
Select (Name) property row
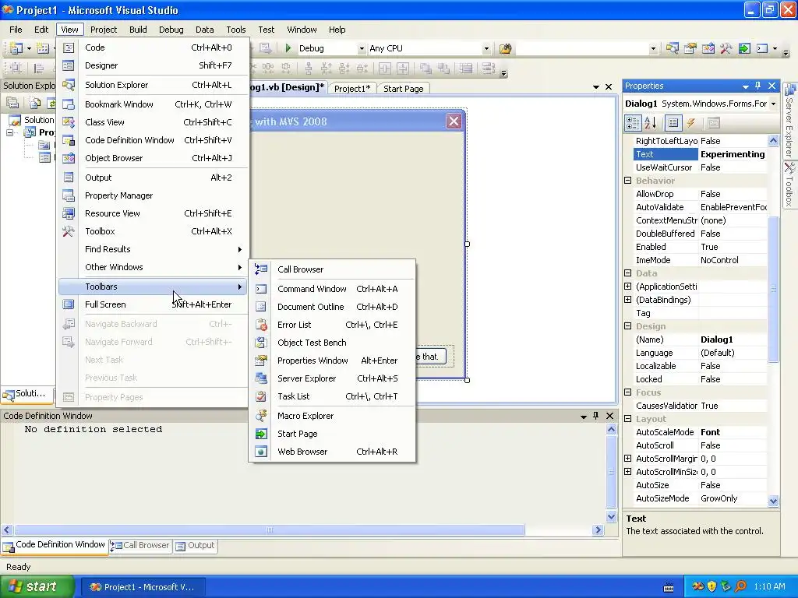point(701,339)
